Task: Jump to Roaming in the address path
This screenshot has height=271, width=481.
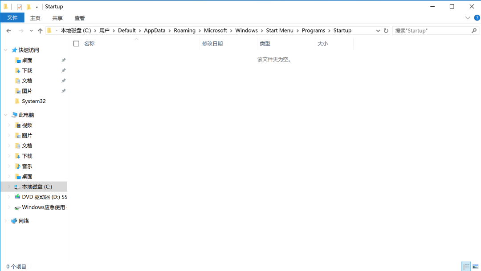Action: click(x=184, y=30)
